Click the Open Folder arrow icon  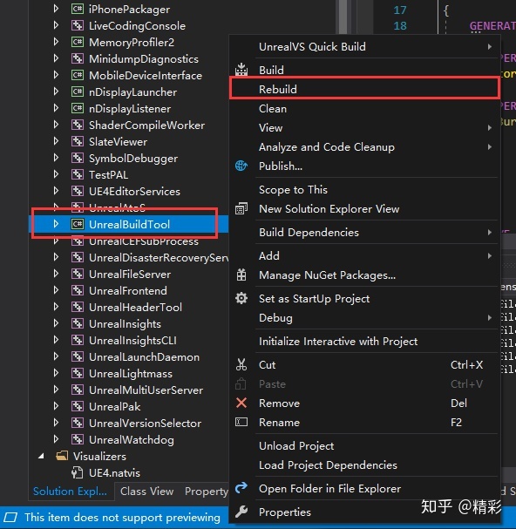(x=241, y=487)
